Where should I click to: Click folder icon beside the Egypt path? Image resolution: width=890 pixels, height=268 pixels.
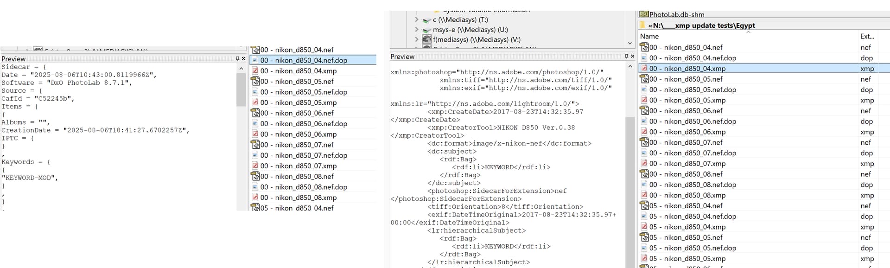pos(643,26)
